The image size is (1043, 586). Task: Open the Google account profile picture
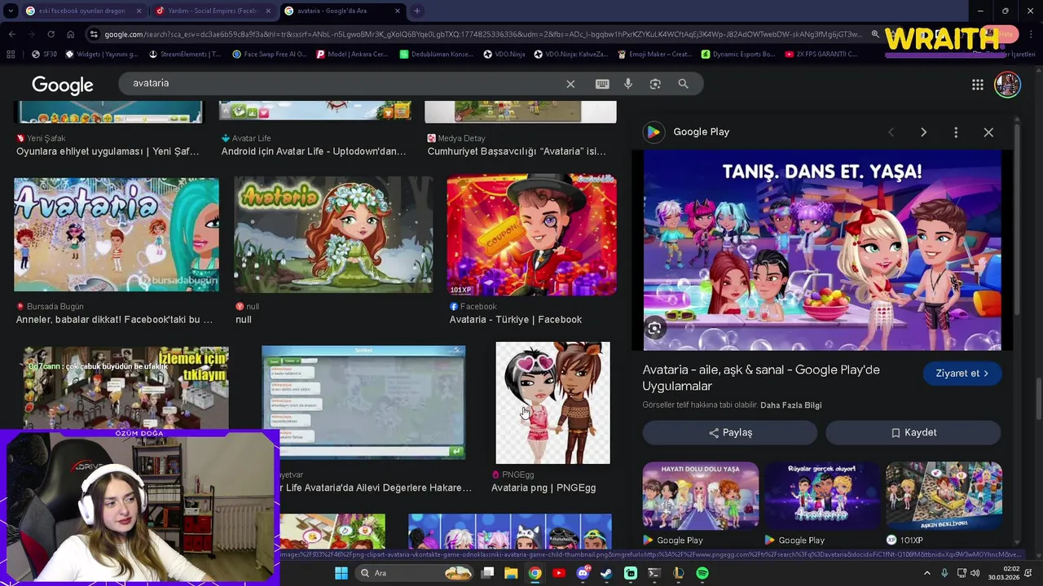click(x=1007, y=85)
